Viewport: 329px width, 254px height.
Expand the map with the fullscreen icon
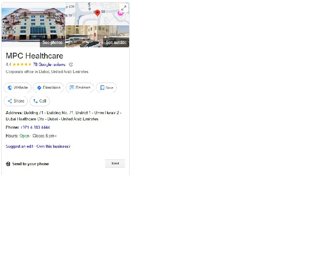123,8
